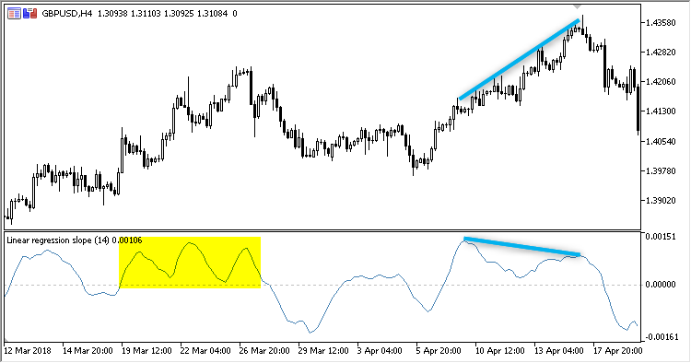
Task: Click the 17 Apr 20:00 time label
Action: [618, 351]
